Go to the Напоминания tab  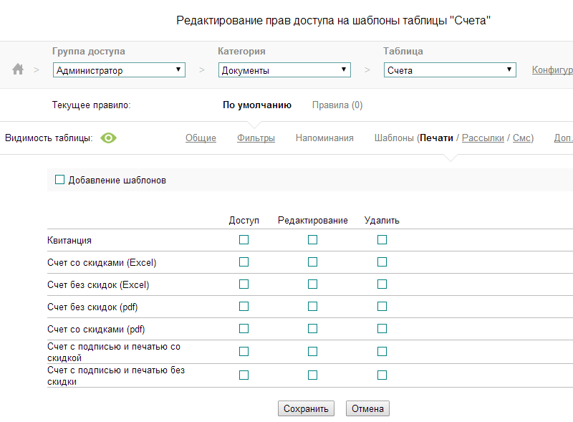[x=324, y=138]
